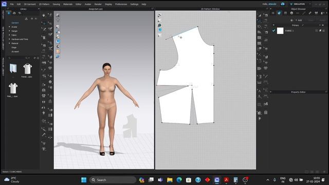Image resolution: width=329 pixels, height=185 pixels.
Task: Toggle the orange skin-tone display icon in 3D window
Action: coord(58,51)
